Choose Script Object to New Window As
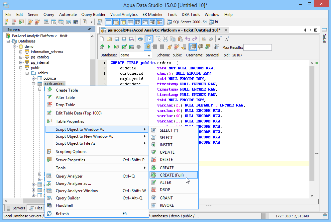 (x=97, y=136)
